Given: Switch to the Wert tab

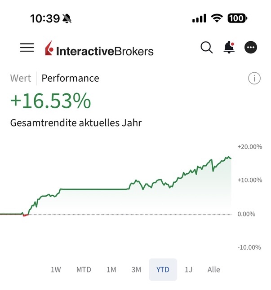Looking at the screenshot, I should (x=21, y=78).
